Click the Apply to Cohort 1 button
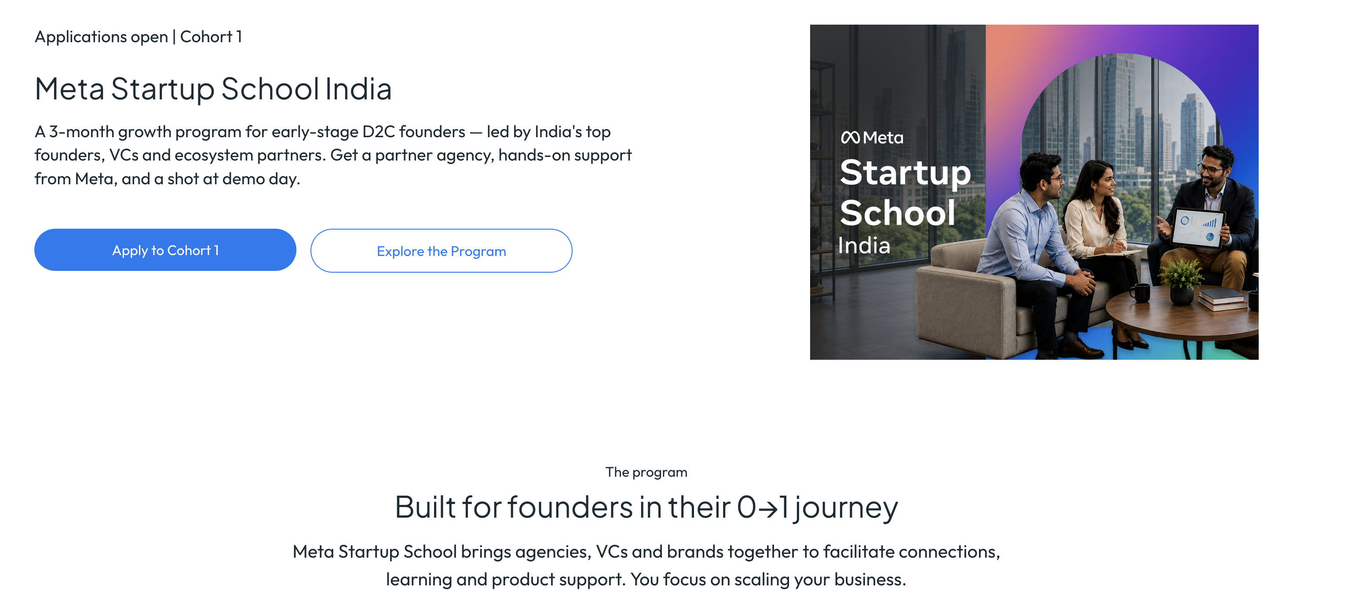The image size is (1366, 599). tap(165, 250)
